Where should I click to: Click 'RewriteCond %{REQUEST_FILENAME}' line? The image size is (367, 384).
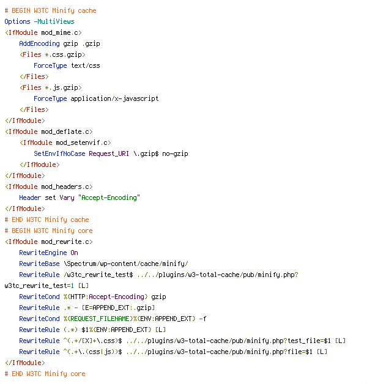[x=113, y=319]
